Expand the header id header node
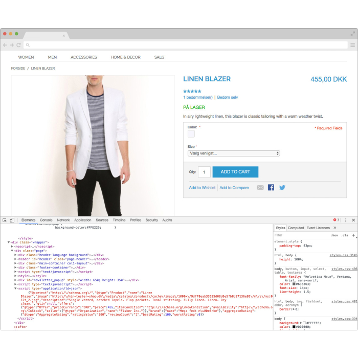 15,259
